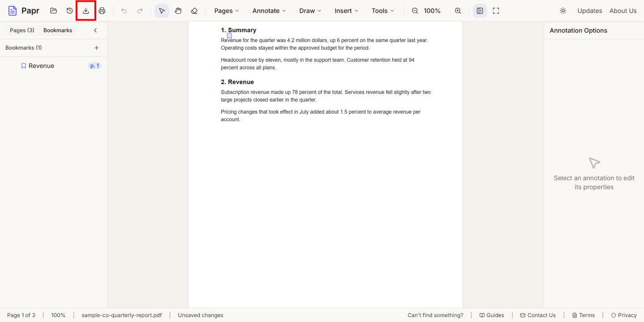The width and height of the screenshot is (644, 322).
Task: Toggle the sidebar panel button
Action: [x=480, y=11]
